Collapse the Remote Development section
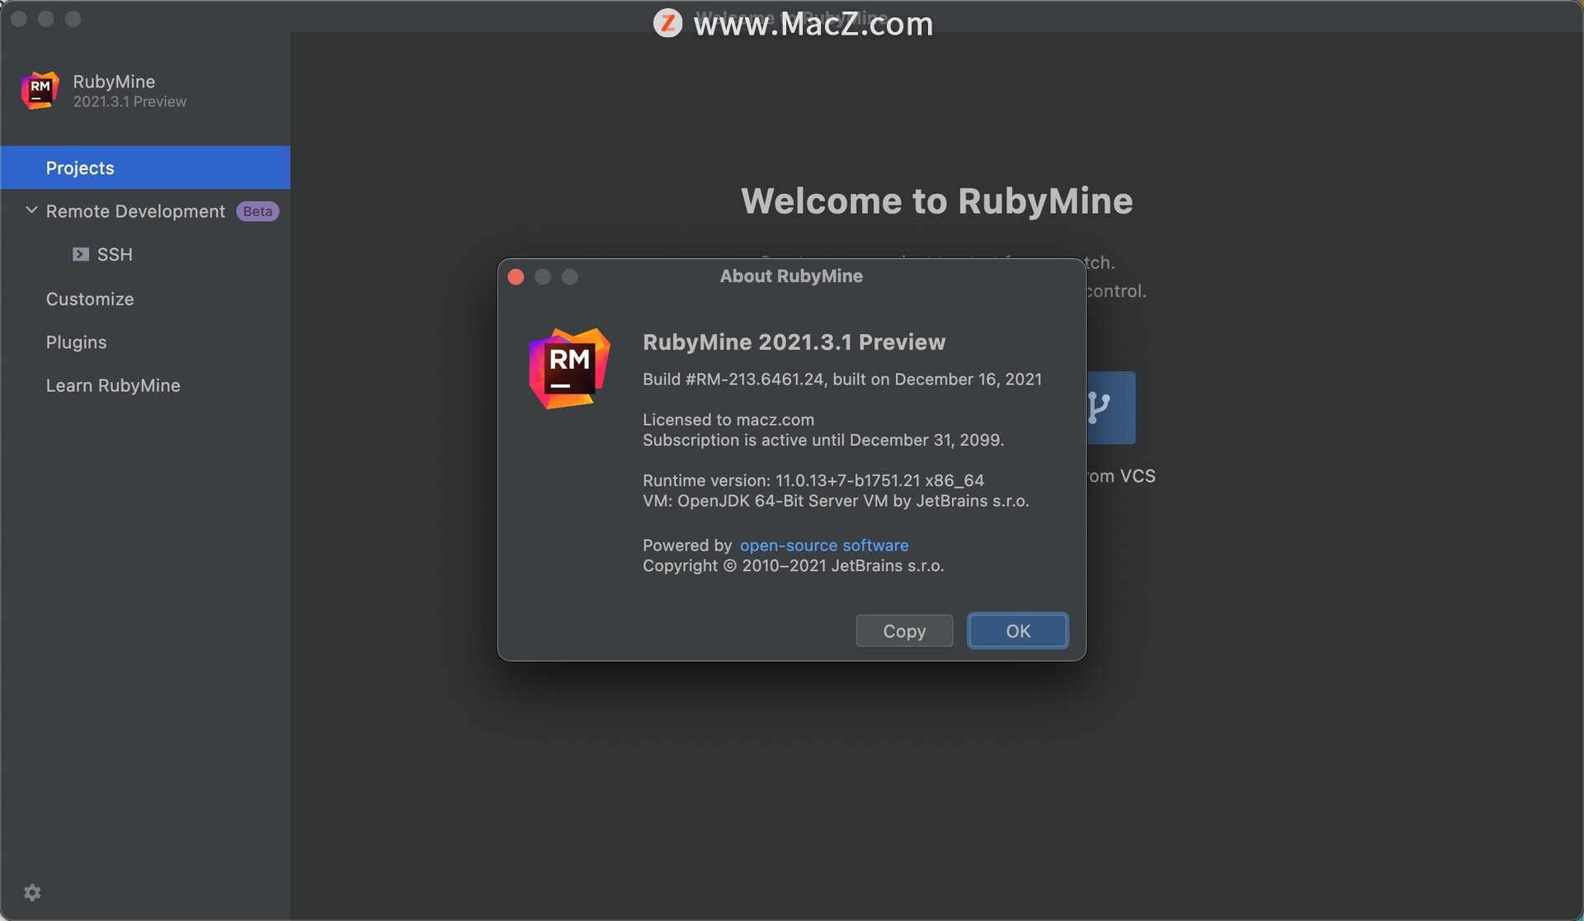Screen dimensions: 1584x921 coord(31,210)
